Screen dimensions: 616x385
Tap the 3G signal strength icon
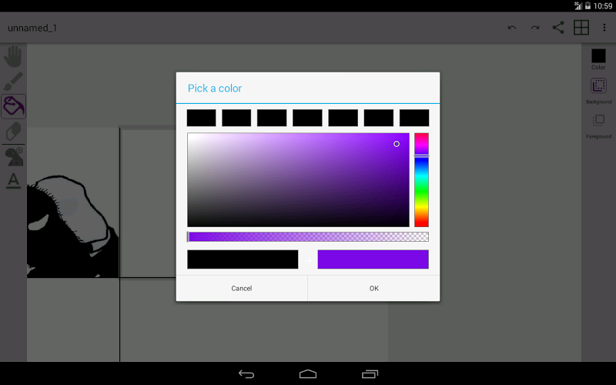coord(578,6)
